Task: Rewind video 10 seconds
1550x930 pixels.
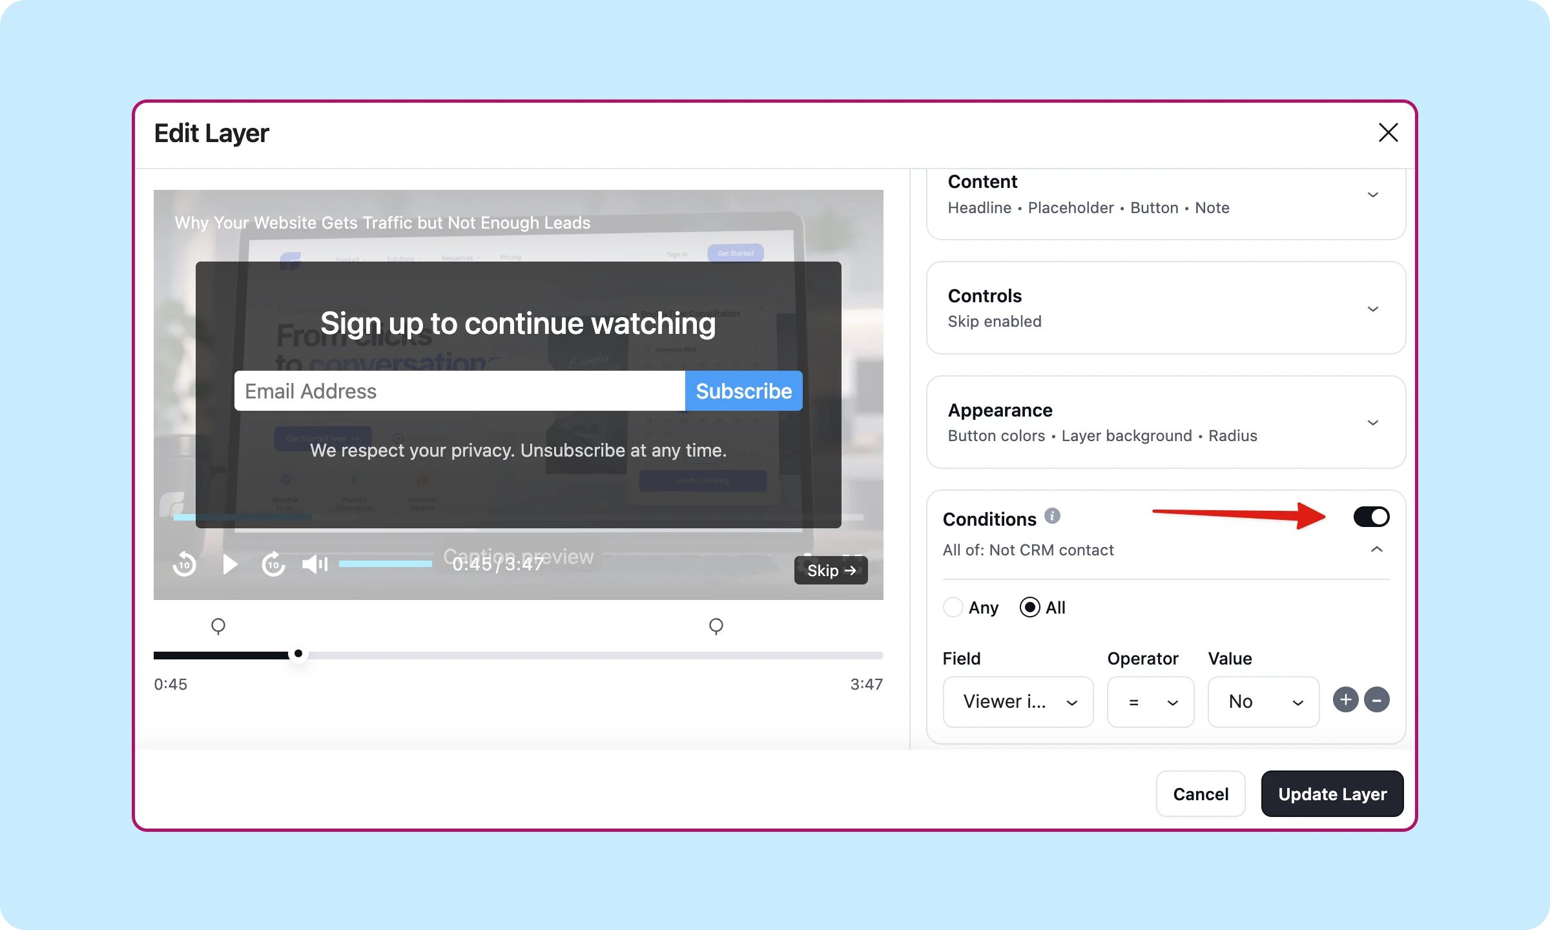Action: click(185, 564)
